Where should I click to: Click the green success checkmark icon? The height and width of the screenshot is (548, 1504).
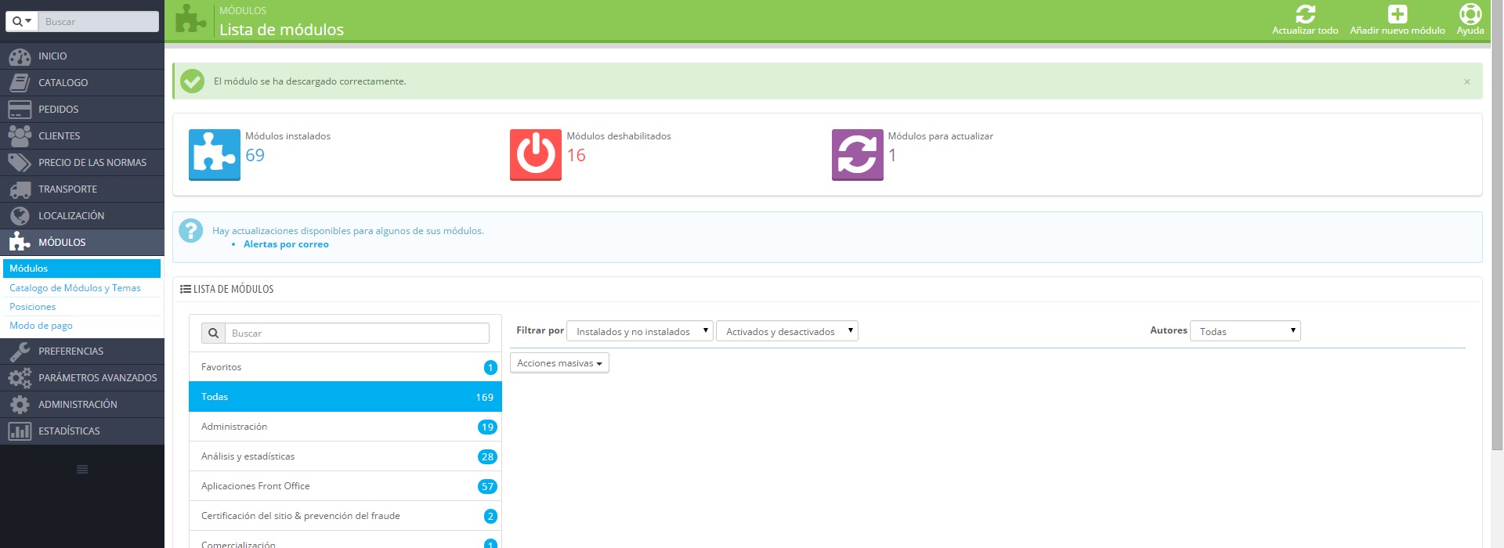coord(192,81)
